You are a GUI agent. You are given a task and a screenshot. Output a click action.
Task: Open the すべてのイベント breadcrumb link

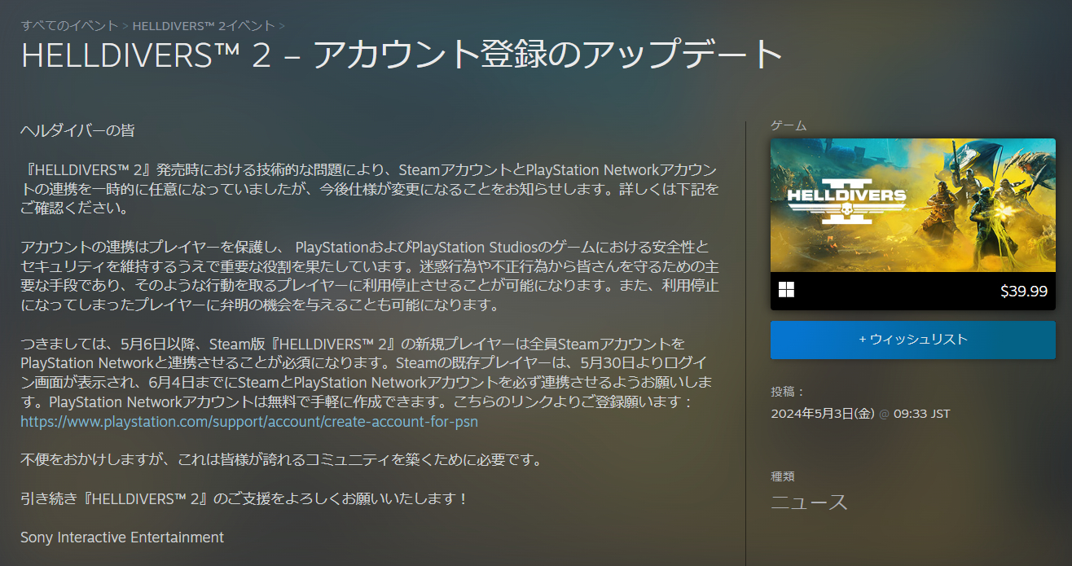(x=68, y=25)
